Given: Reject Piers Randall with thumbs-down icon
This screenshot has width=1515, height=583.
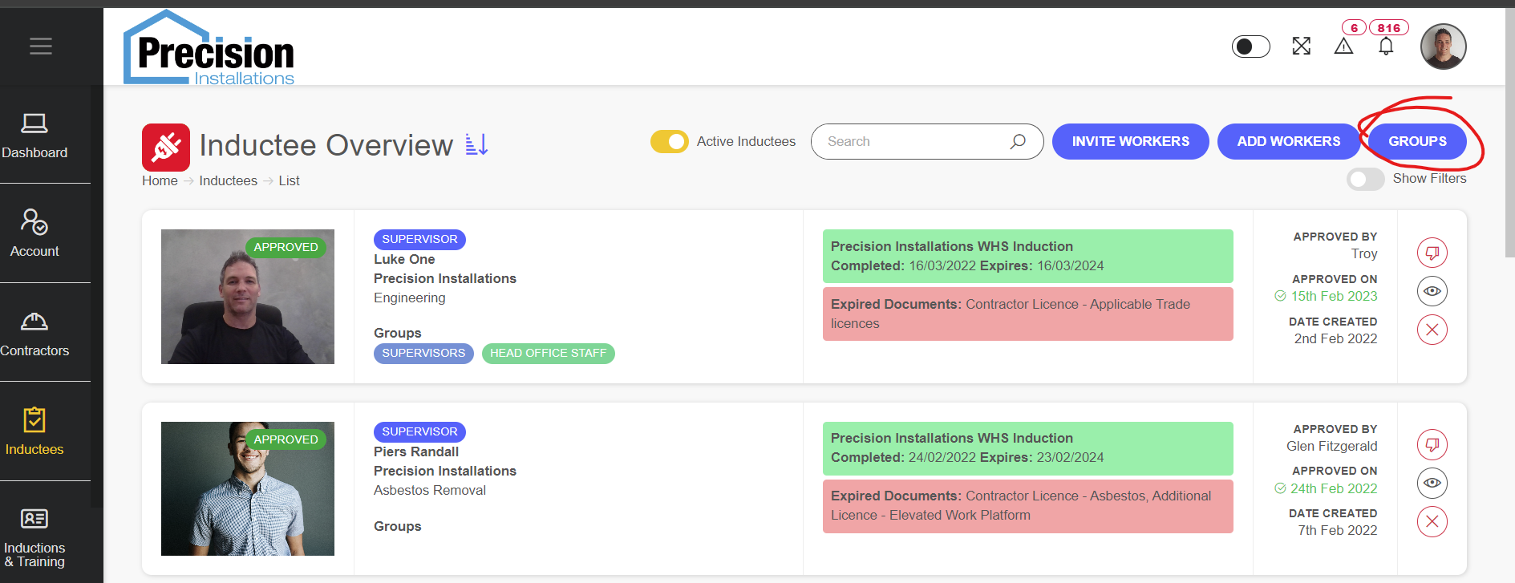Looking at the screenshot, I should point(1432,444).
